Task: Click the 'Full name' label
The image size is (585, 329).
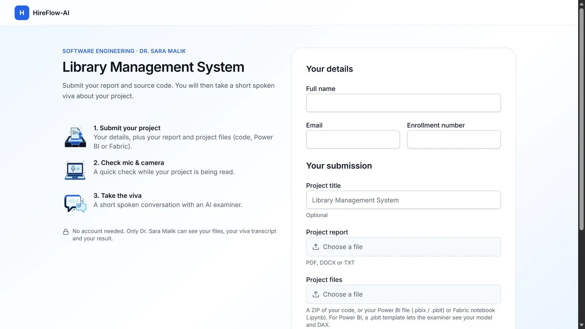Action: (321, 89)
